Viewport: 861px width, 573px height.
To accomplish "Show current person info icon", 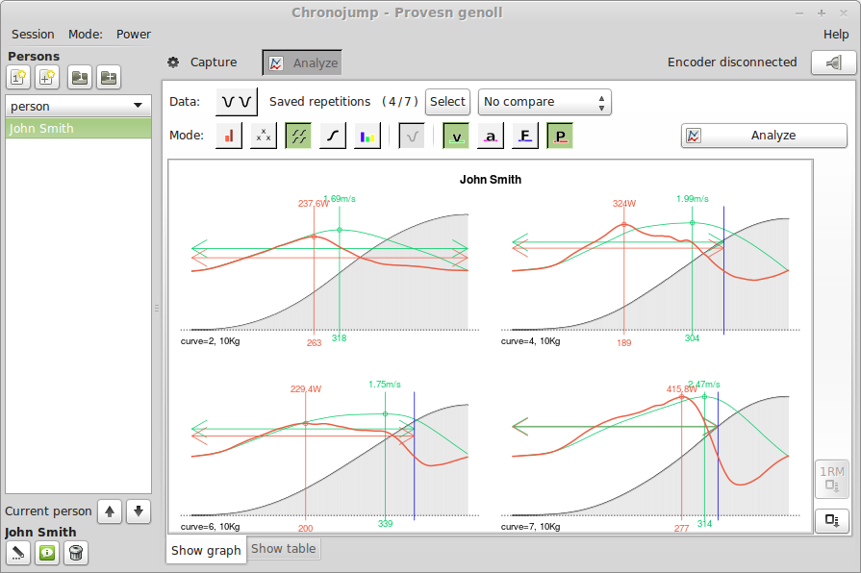I will pyautogui.click(x=47, y=553).
